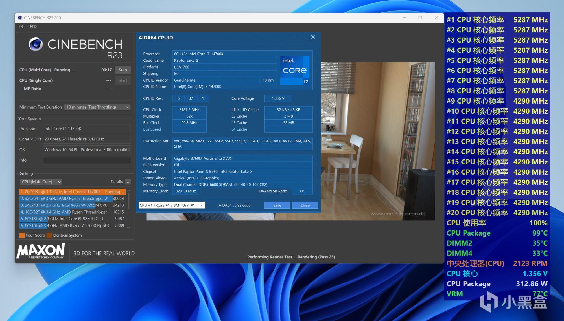The image size is (564, 321).
Task: Click the Intel Core i7 badge logo
Action: point(295,70)
